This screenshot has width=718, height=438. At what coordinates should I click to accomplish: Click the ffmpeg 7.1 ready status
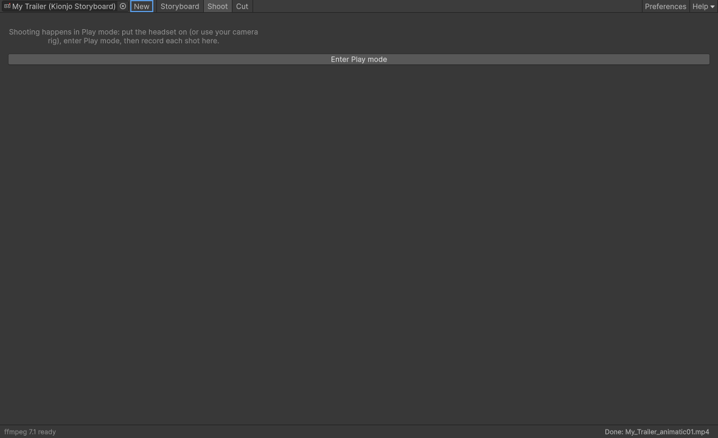(x=30, y=431)
